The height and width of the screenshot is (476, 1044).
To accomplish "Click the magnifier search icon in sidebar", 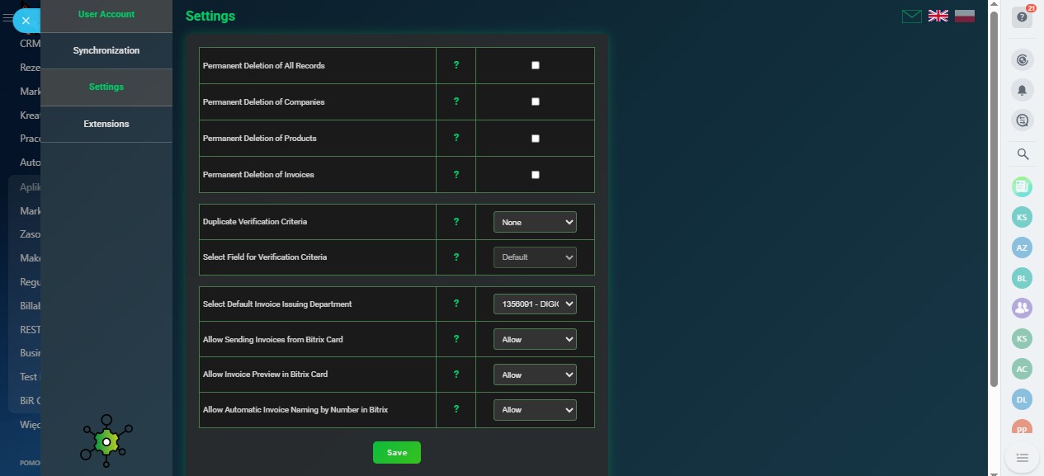I will click(1023, 154).
